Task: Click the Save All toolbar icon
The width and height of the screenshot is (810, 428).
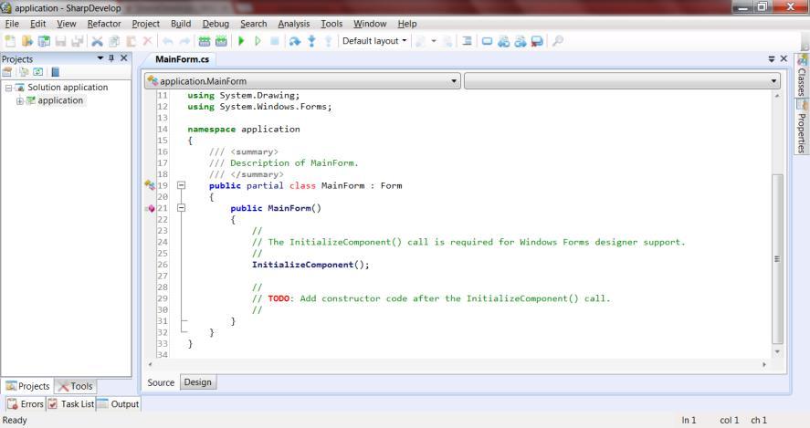Action: tap(78, 41)
